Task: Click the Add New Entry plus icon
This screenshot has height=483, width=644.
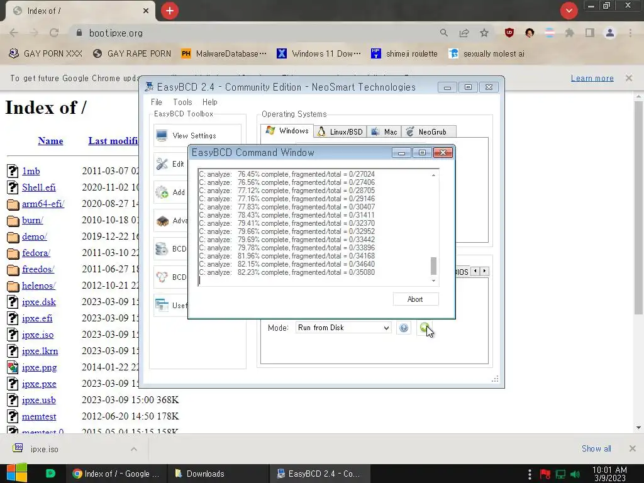Action: 162,192
